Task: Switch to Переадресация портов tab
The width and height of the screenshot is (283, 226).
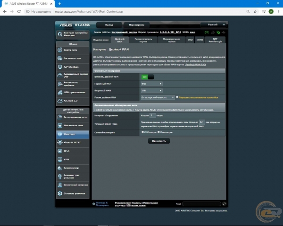Action: coord(172,40)
